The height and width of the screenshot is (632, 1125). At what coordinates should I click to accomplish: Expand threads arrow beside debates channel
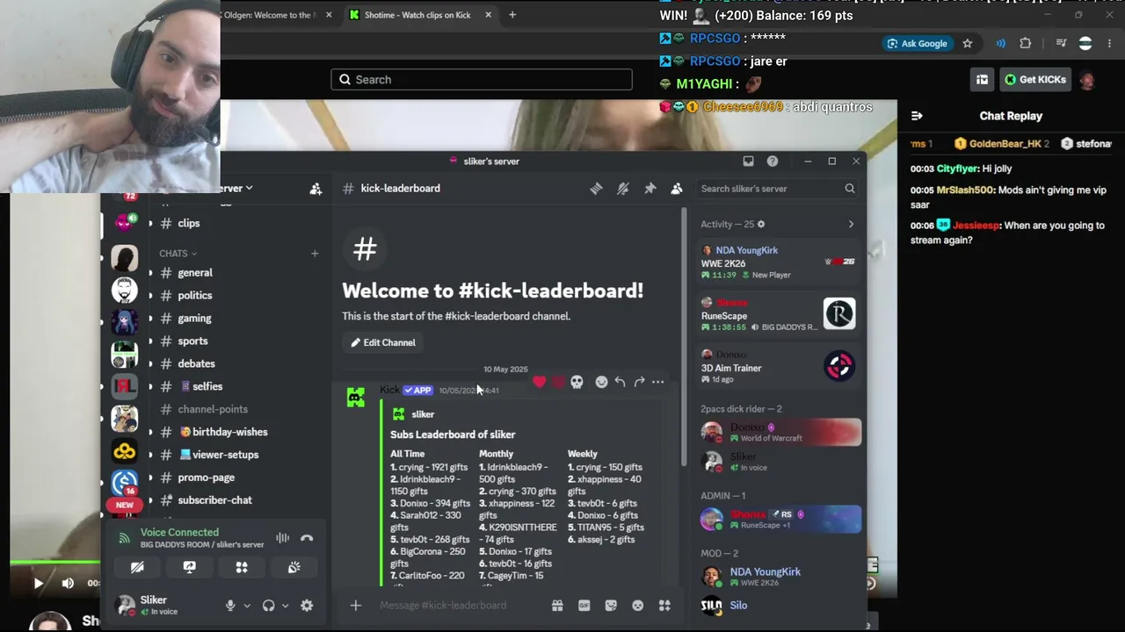click(150, 364)
